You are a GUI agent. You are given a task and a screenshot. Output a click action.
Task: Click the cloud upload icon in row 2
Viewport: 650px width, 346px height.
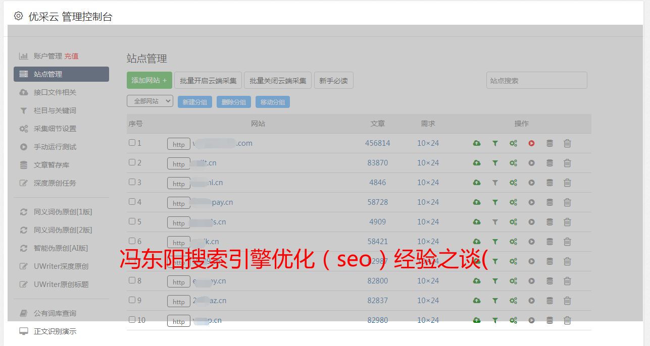pyautogui.click(x=476, y=163)
